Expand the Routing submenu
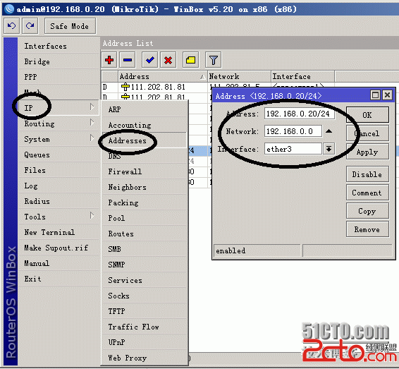The image size is (399, 369). pos(59,123)
